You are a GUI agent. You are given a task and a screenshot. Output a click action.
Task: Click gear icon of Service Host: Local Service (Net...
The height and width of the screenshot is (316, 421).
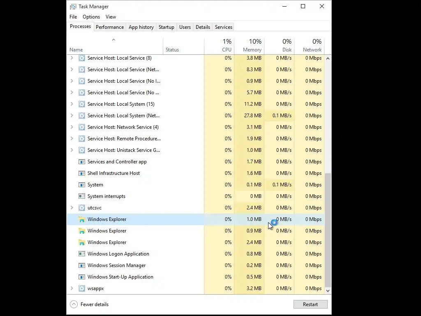[82, 70]
